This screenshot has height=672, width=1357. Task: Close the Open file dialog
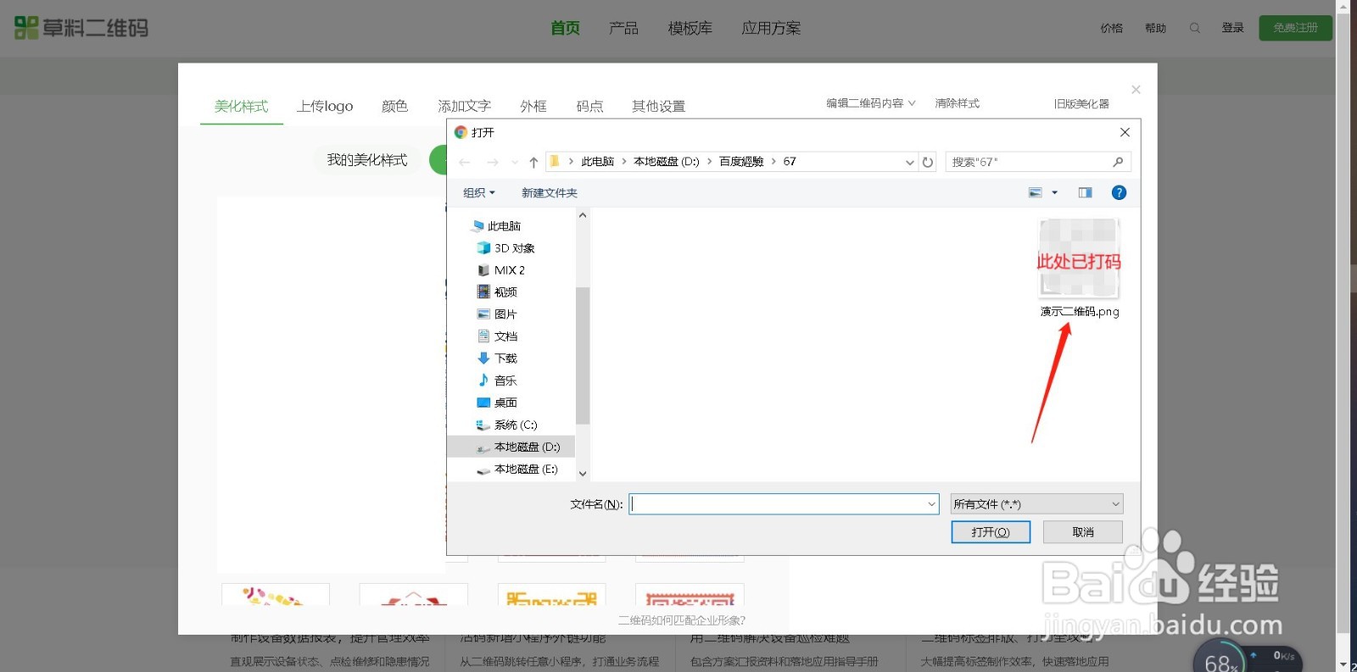tap(1125, 132)
